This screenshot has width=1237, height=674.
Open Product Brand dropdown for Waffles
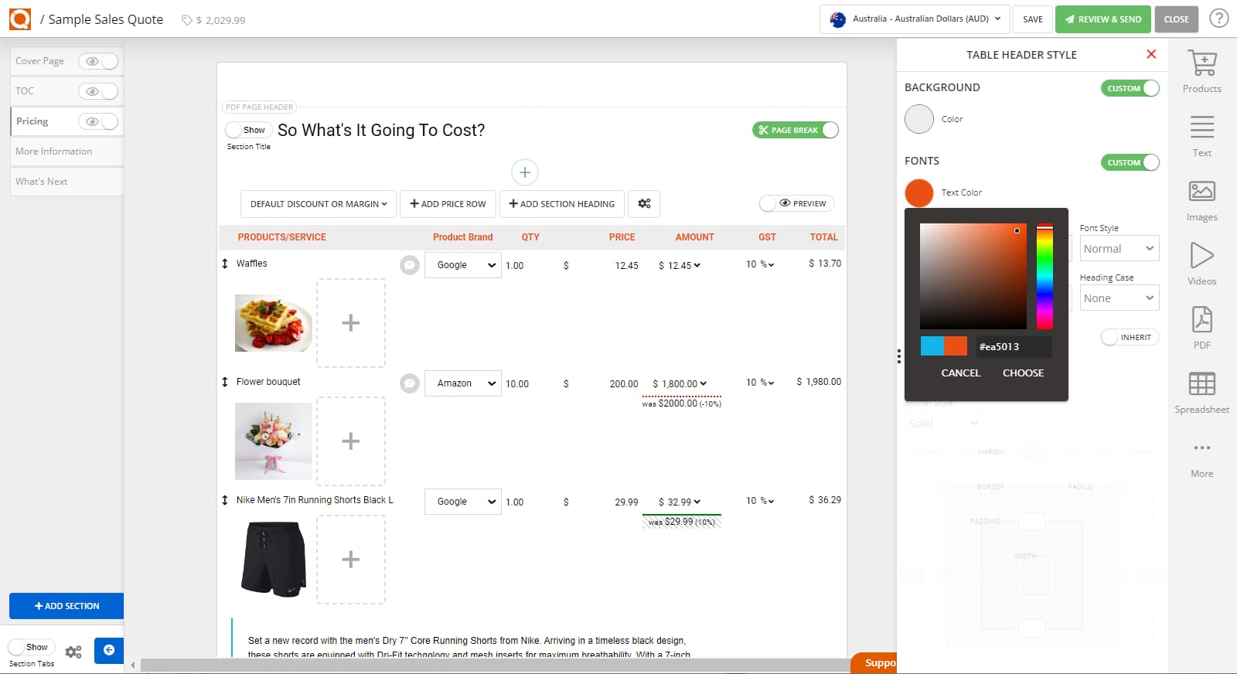pyautogui.click(x=463, y=265)
